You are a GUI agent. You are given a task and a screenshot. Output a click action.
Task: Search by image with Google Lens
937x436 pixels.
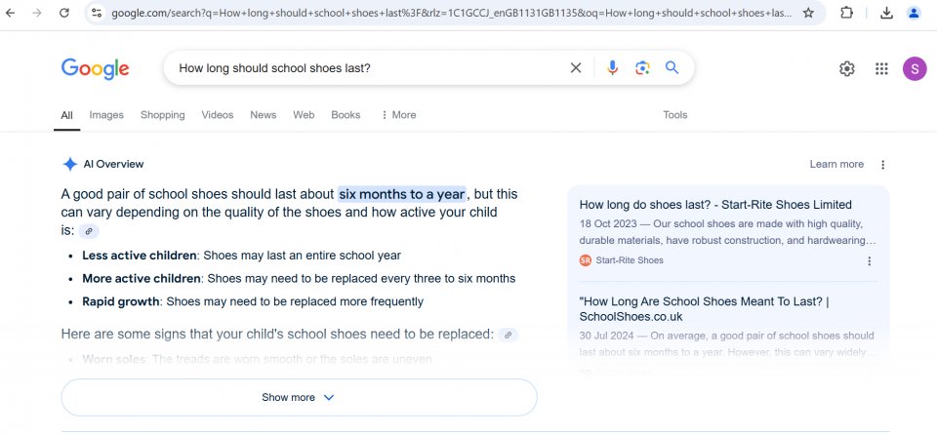[642, 68]
